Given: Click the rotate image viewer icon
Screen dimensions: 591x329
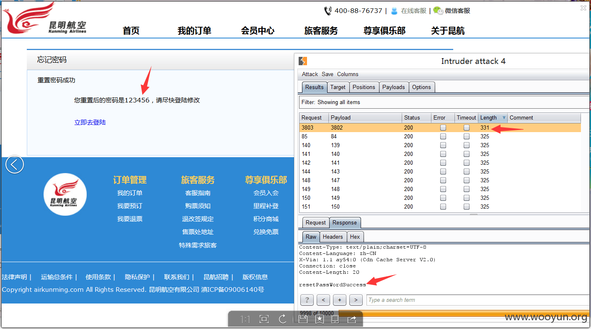Looking at the screenshot, I should (283, 319).
